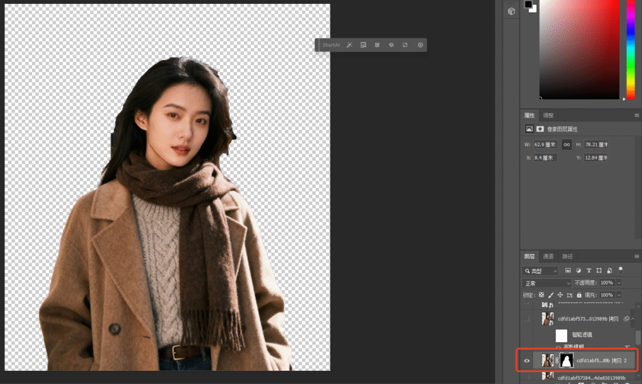This screenshot has height=384, width=642.
Task: Filter layers by text type (T icon)
Action: click(589, 271)
